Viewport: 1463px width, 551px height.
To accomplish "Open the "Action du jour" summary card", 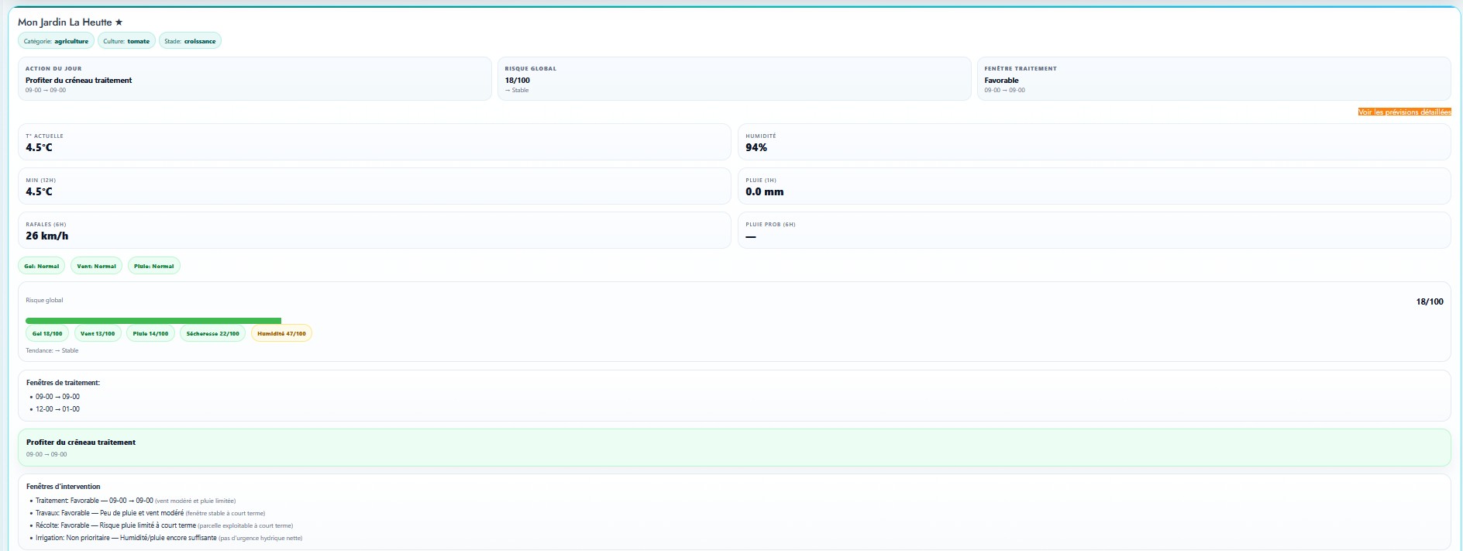I will (254, 79).
